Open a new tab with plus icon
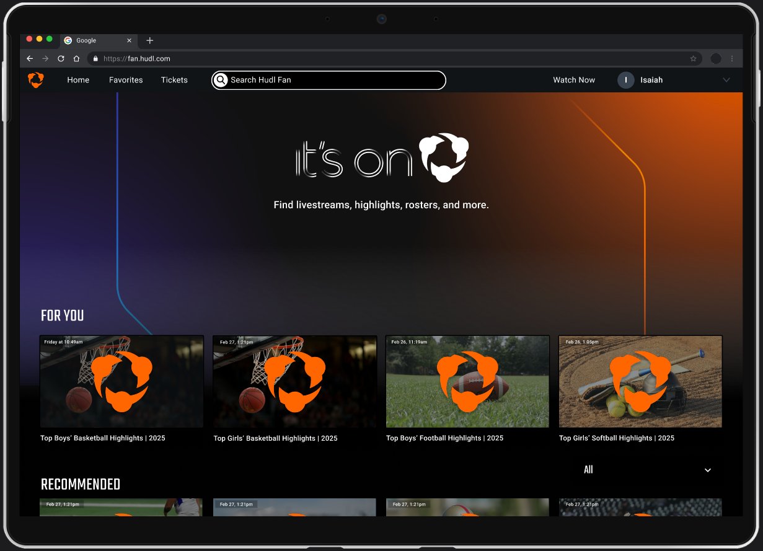 (149, 40)
